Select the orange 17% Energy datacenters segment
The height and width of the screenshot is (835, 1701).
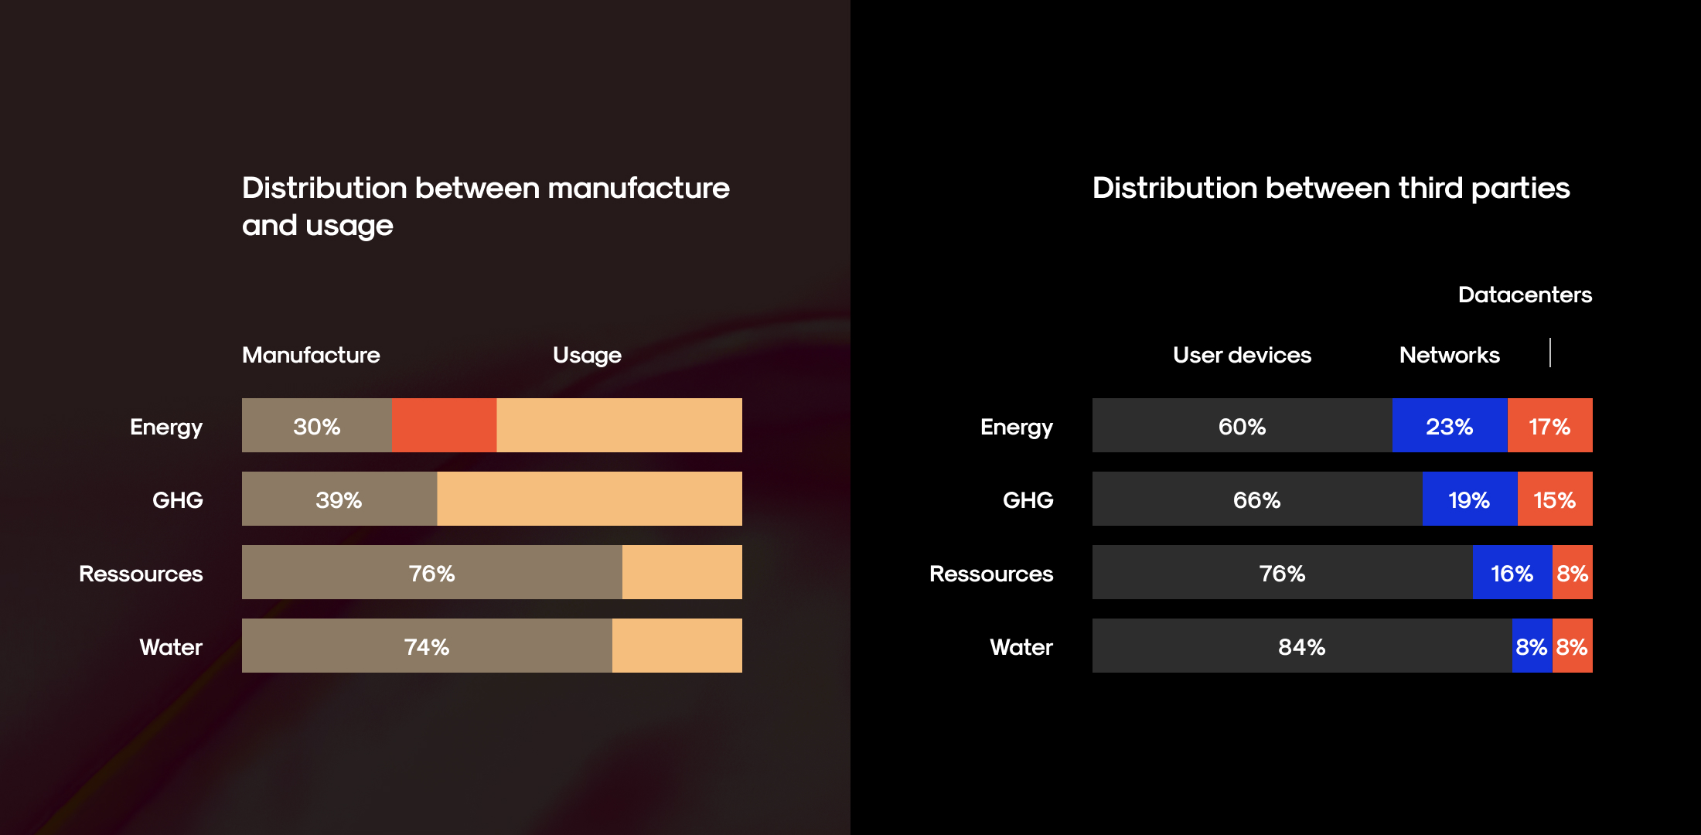(1550, 425)
